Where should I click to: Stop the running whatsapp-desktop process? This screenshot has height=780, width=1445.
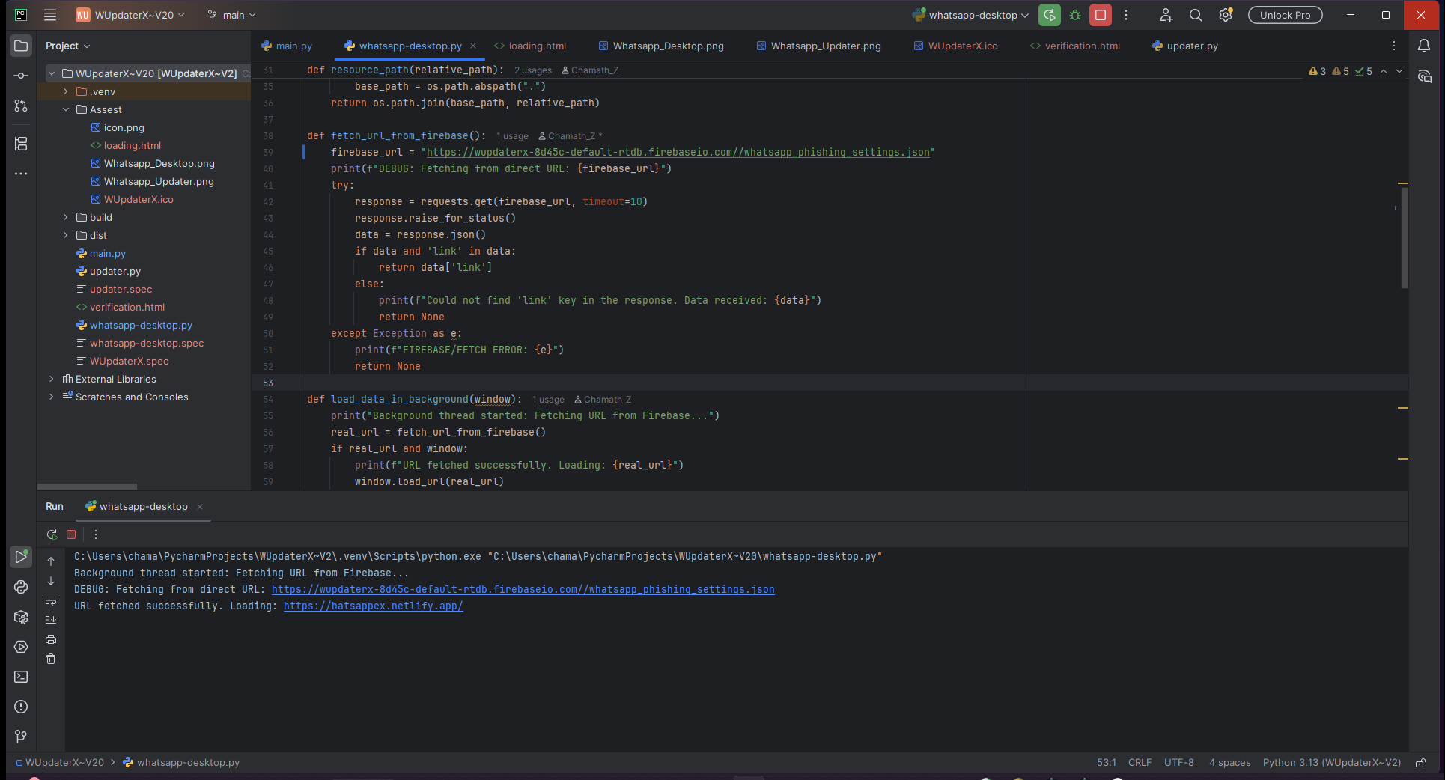1101,15
